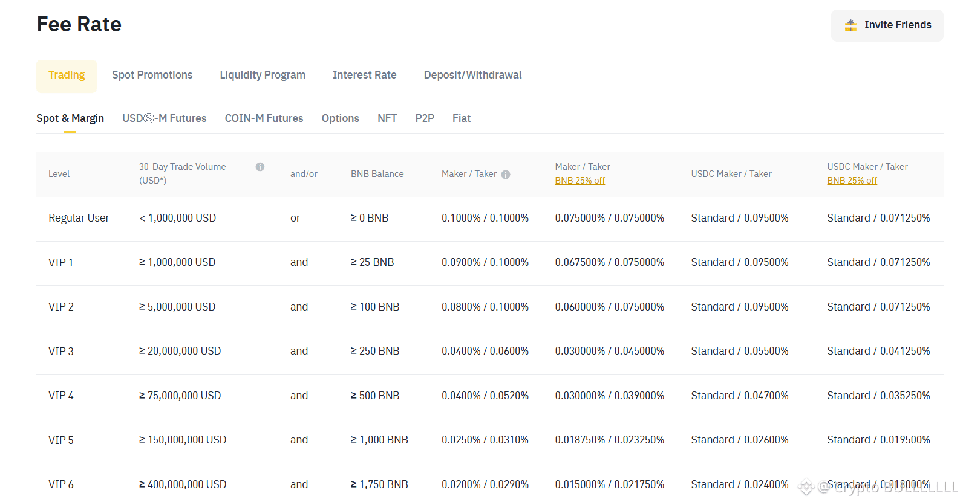
Task: Click the 0.0250% / 0.0310% fee cell
Action: pos(485,440)
